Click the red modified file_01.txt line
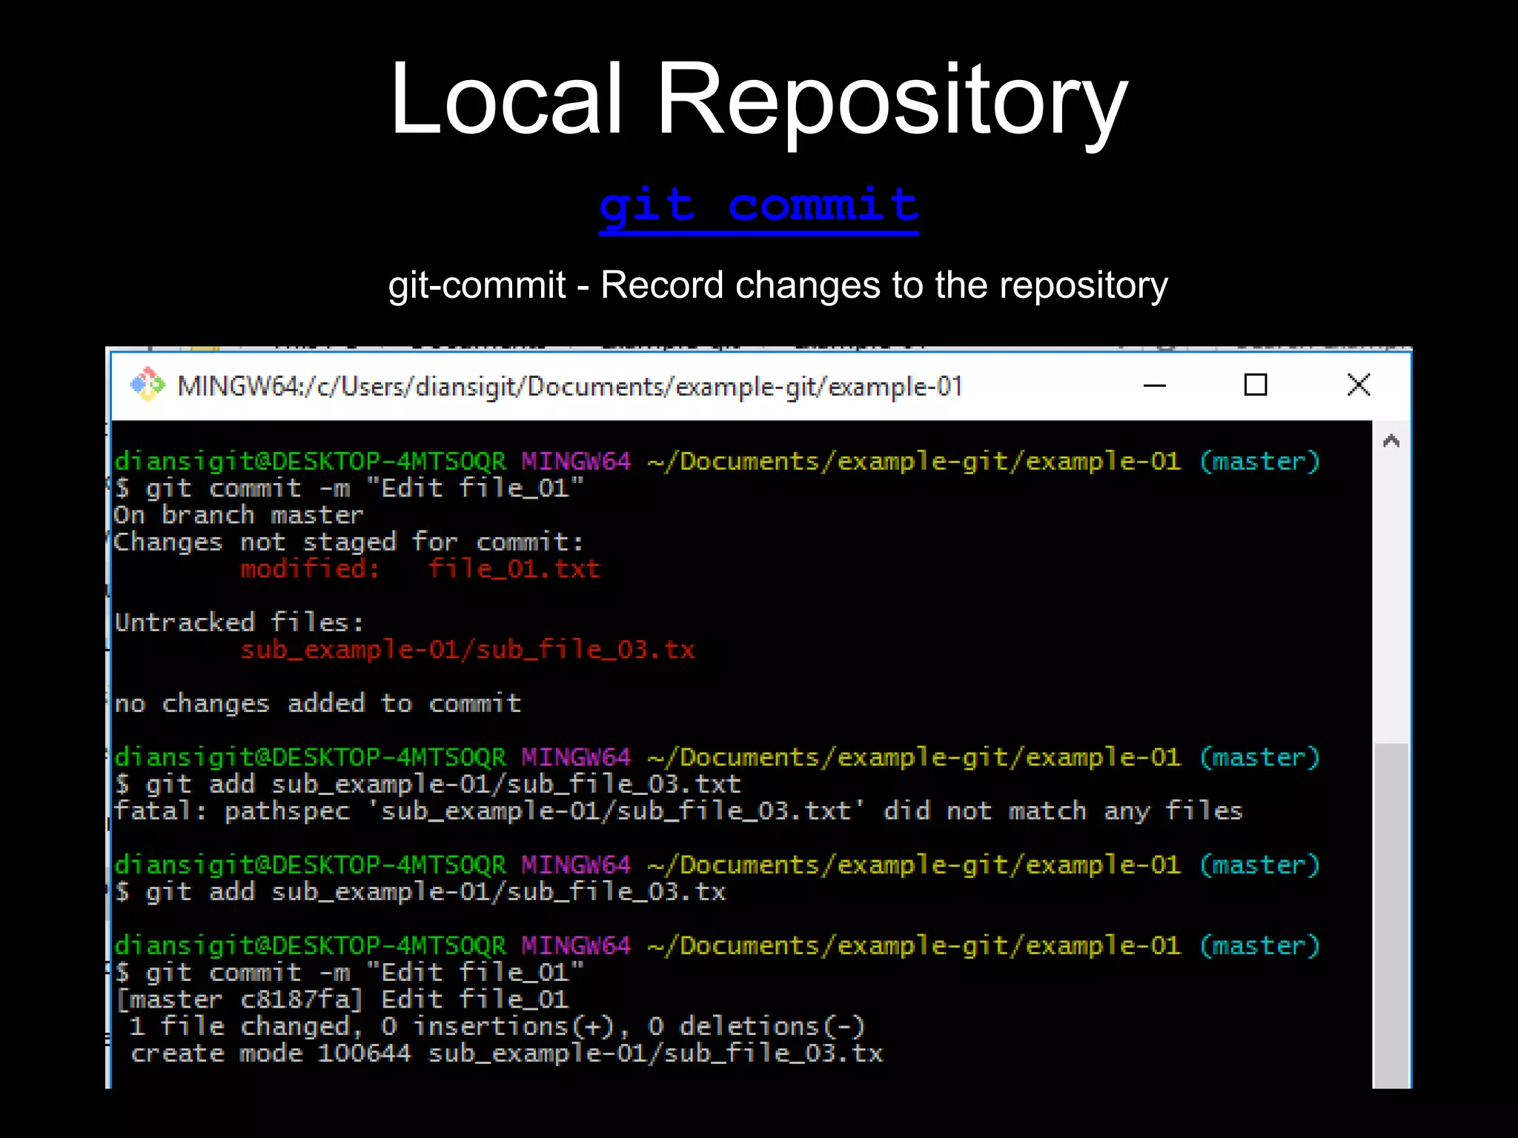The height and width of the screenshot is (1138, 1518). (420, 569)
